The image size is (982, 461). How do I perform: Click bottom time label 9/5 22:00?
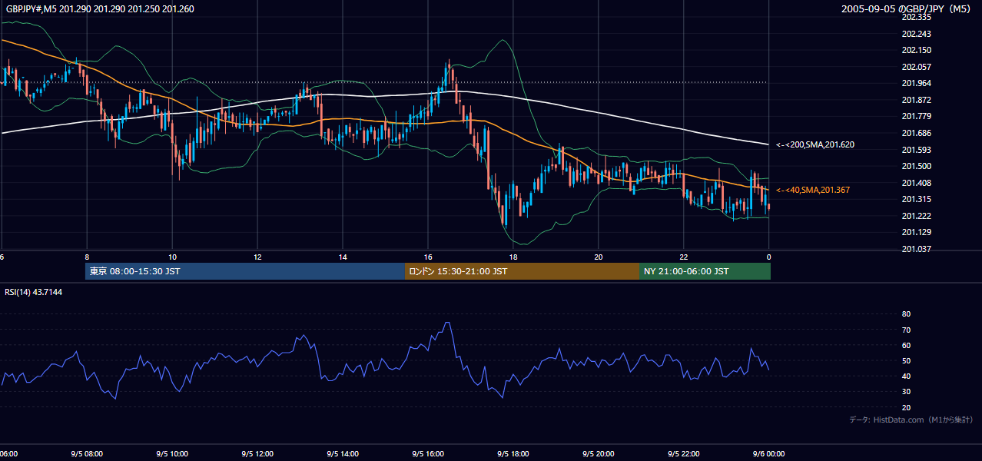684,453
